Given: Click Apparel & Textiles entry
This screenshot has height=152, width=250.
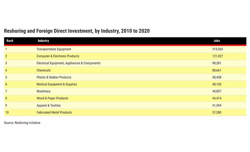Looking at the screenshot, I should click(49, 105).
